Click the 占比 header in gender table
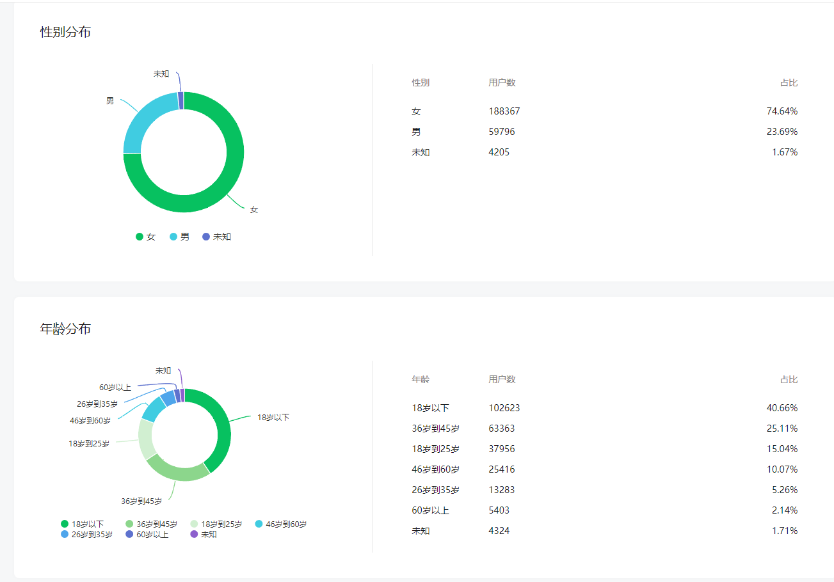Viewport: 834px width, 582px height. point(789,83)
